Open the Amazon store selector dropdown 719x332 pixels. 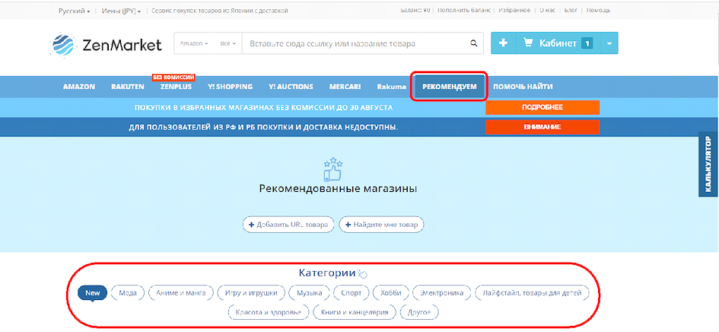194,43
